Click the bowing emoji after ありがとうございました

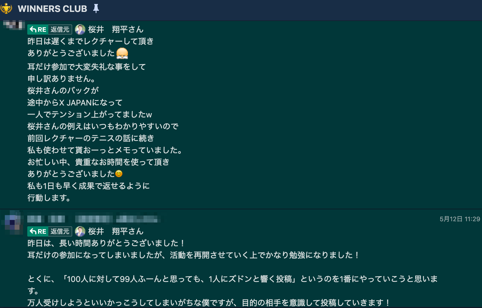click(x=122, y=53)
